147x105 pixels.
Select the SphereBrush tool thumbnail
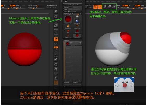(77, 17)
